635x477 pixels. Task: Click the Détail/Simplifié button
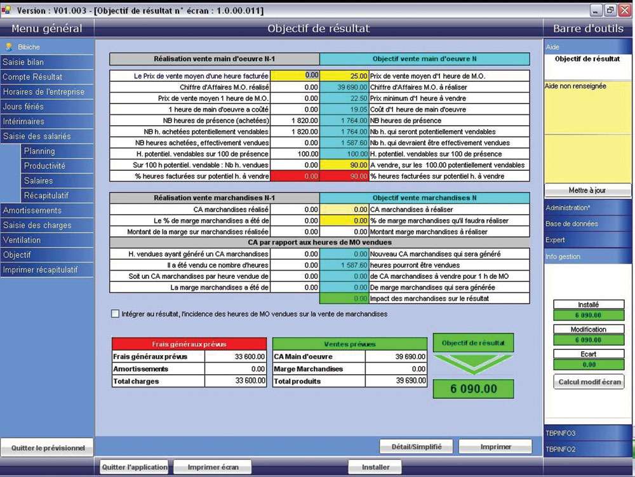coord(415,447)
